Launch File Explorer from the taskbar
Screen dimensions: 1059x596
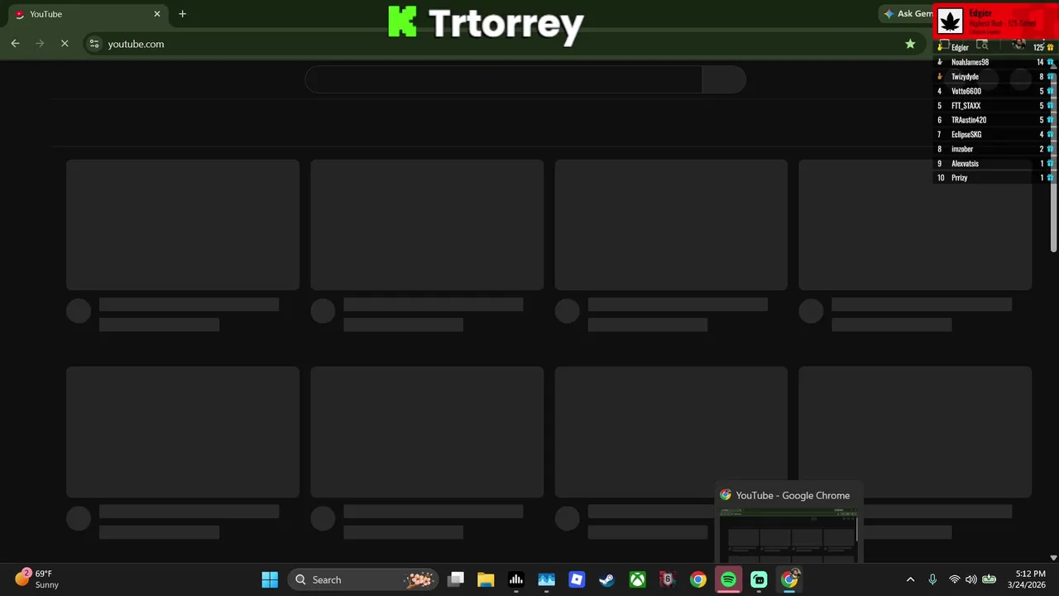coord(486,579)
